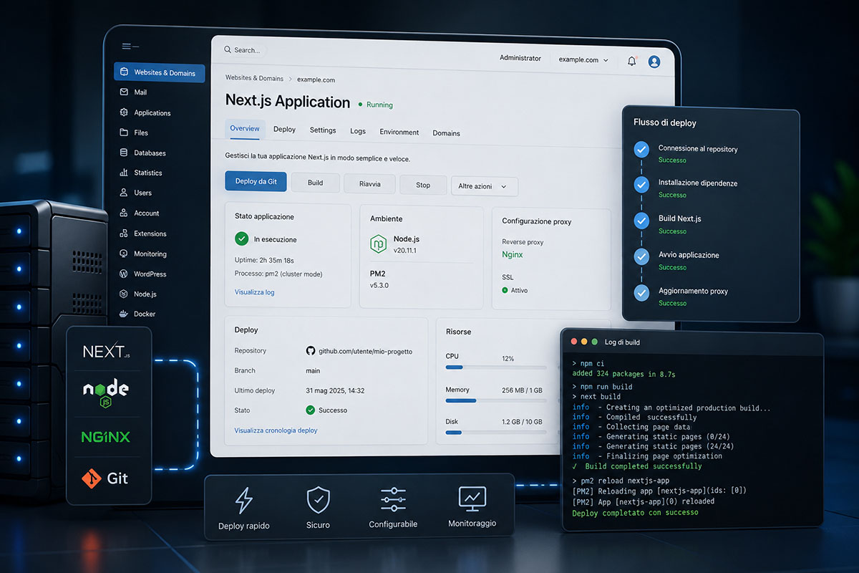Click the green Running status text
Screen dimensions: 859x573
point(379,105)
